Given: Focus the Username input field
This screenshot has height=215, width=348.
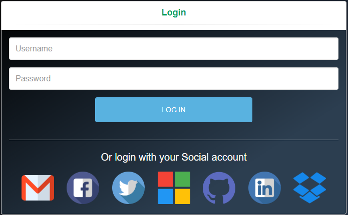Looking at the screenshot, I should tap(174, 49).
